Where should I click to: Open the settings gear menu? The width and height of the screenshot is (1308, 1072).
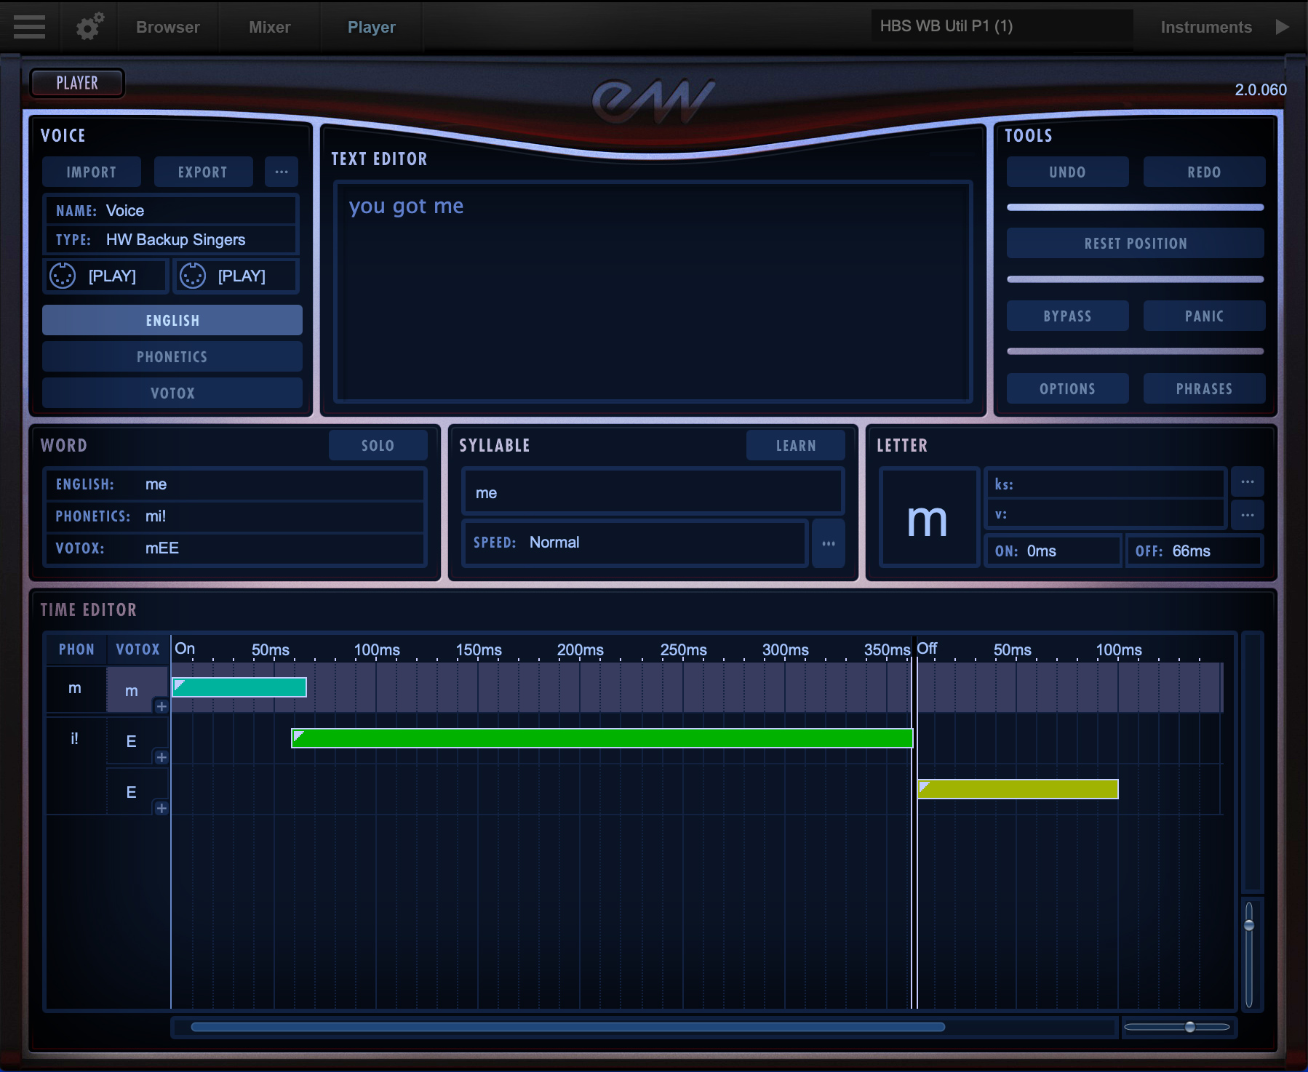point(88,27)
